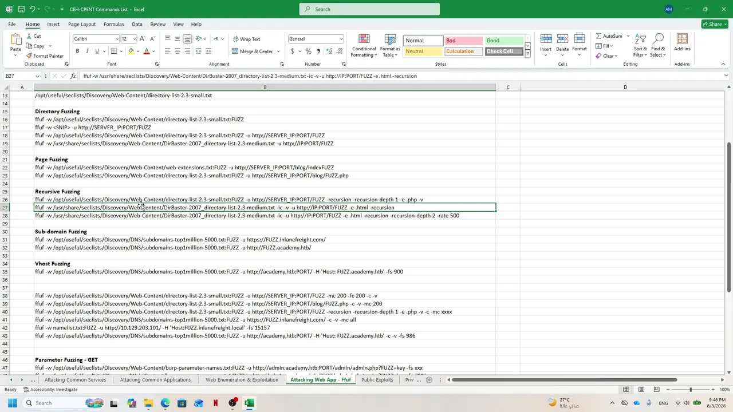
Task: Click the Paste clipboard icon
Action: pos(15,39)
